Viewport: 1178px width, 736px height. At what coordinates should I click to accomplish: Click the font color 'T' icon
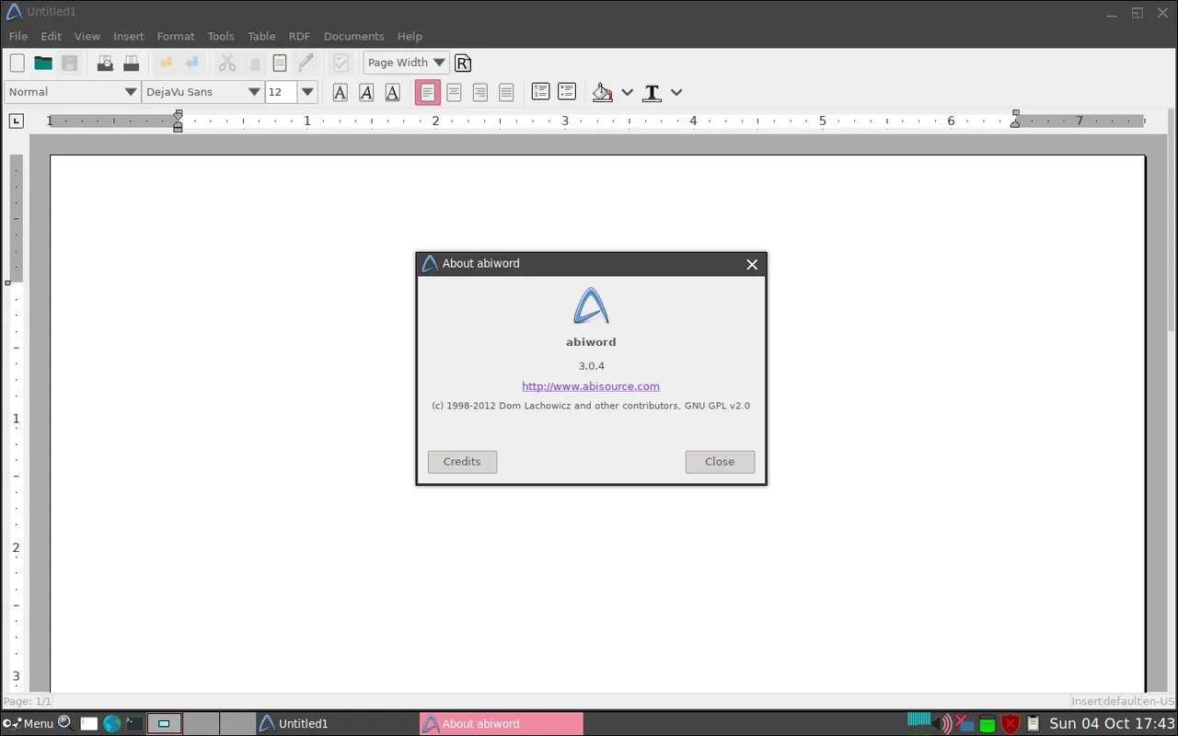tap(653, 92)
